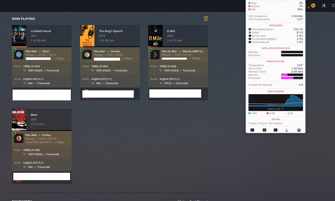Click the 'Core Clock' label under Radeon
Viewport: 335px width, 201px height.
(255, 69)
